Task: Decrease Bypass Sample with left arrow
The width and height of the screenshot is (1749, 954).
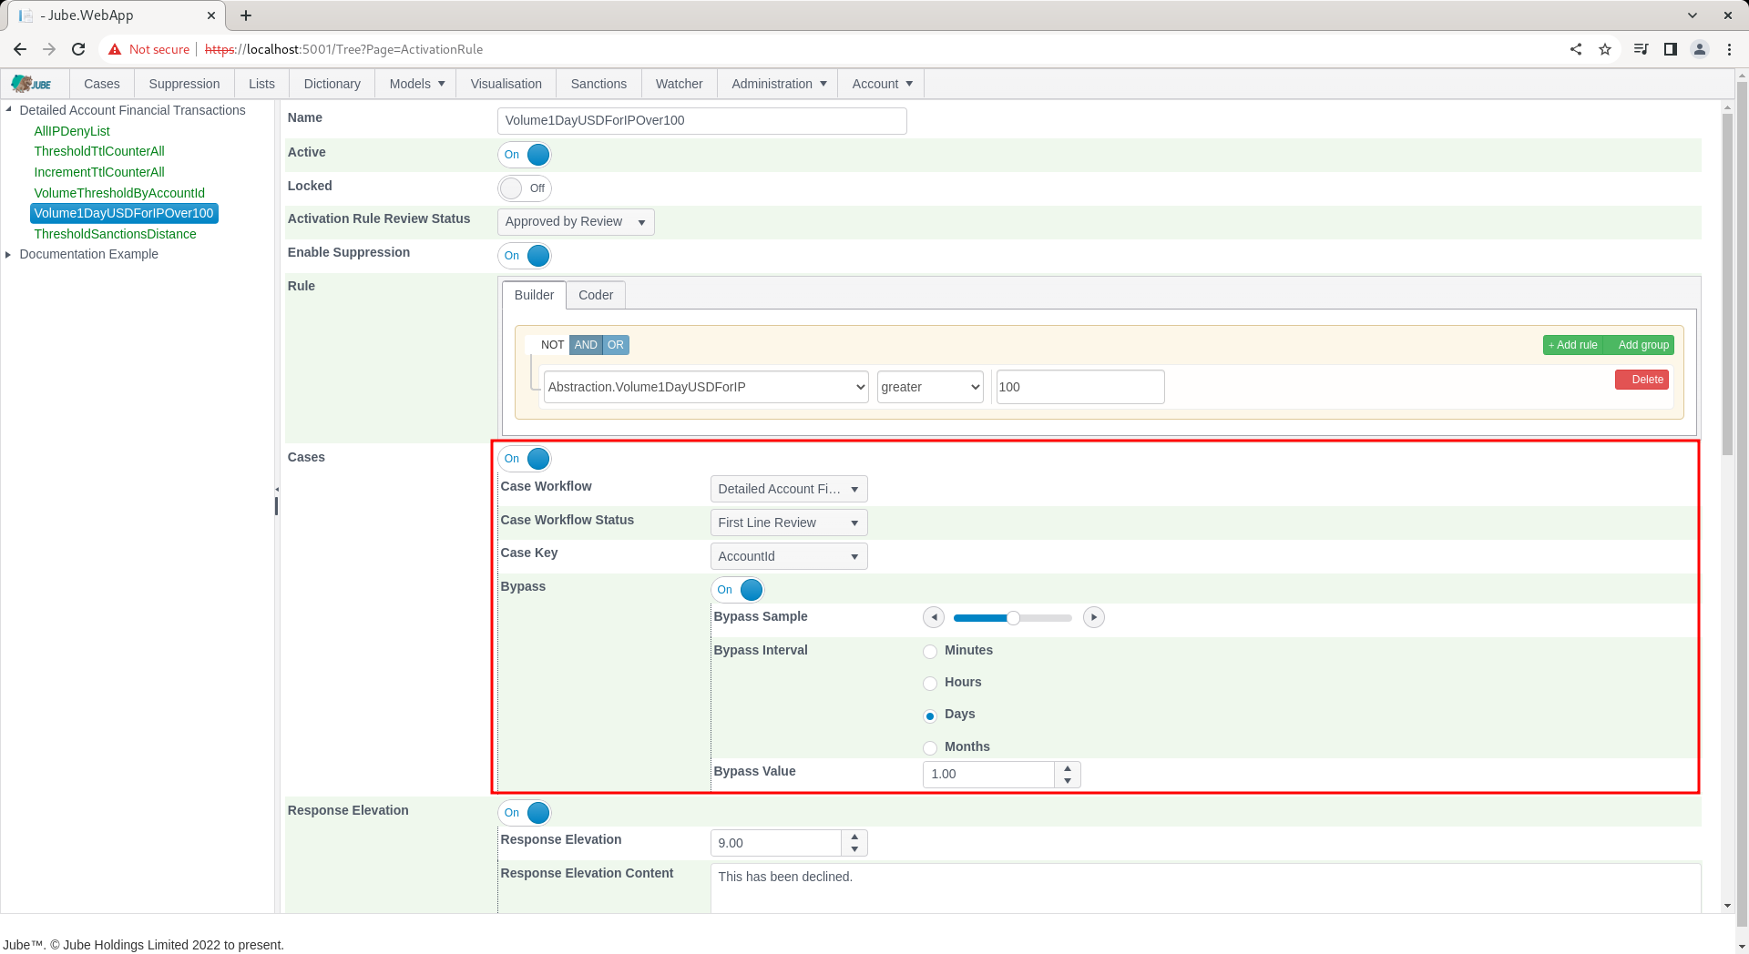Action: tap(934, 617)
